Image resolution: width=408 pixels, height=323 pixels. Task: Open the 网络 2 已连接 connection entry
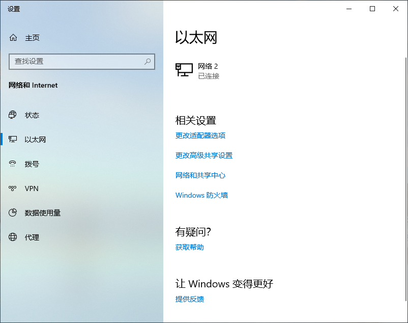(x=208, y=71)
